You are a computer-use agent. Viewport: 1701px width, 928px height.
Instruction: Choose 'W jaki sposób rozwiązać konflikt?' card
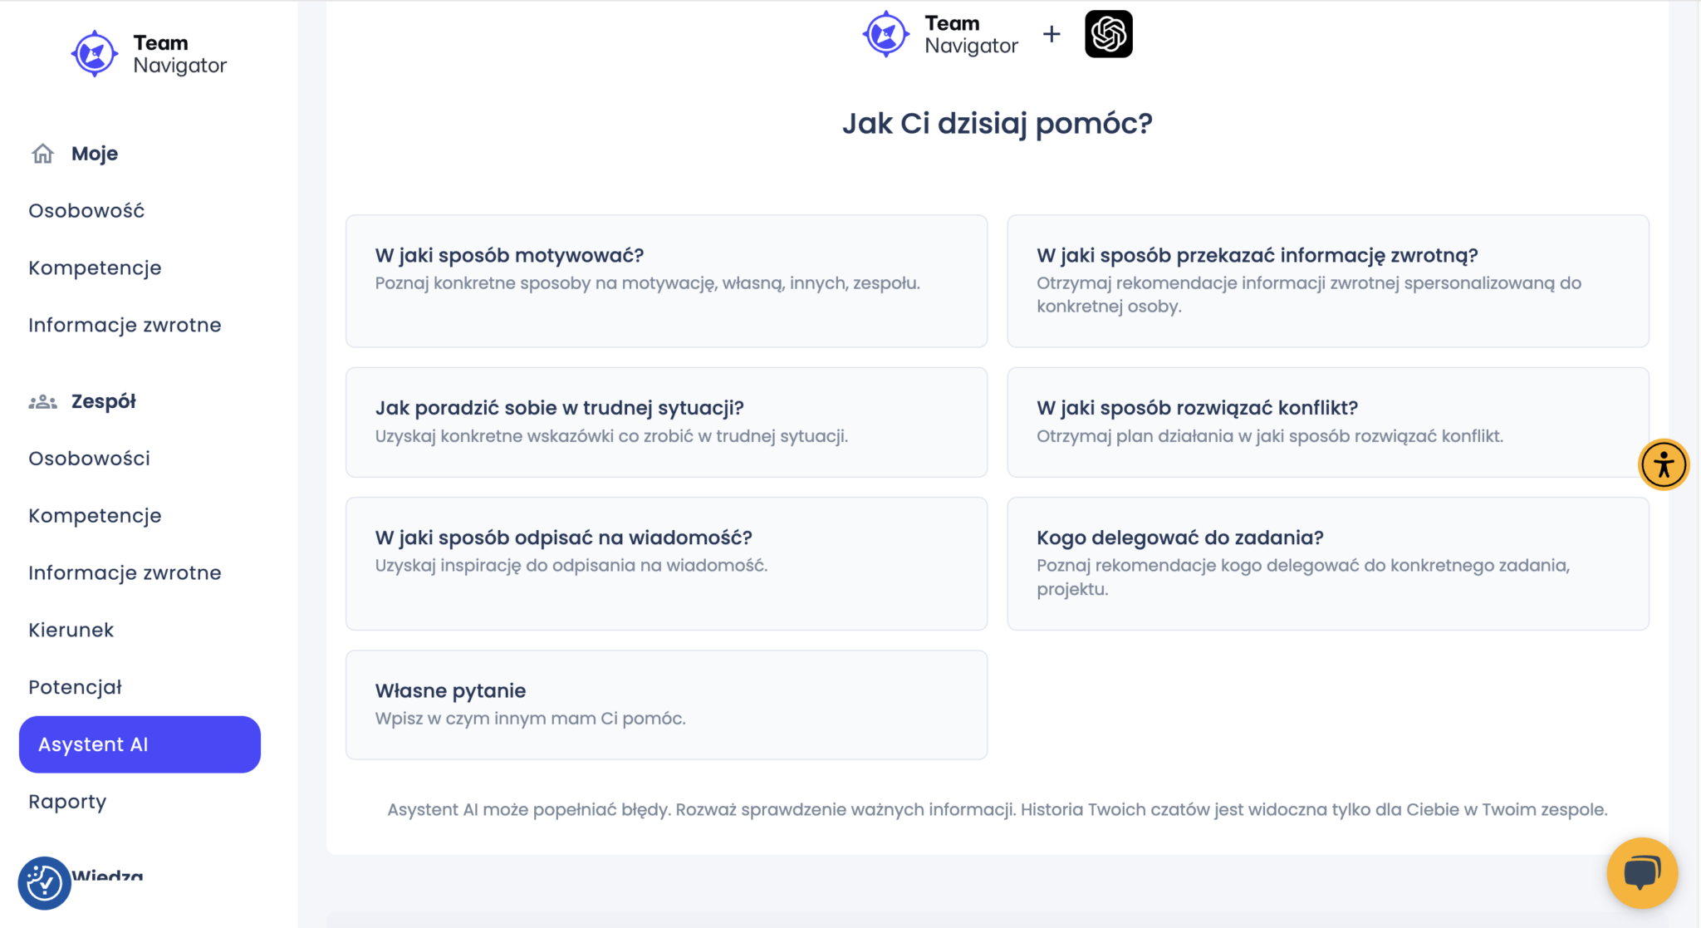tap(1327, 422)
